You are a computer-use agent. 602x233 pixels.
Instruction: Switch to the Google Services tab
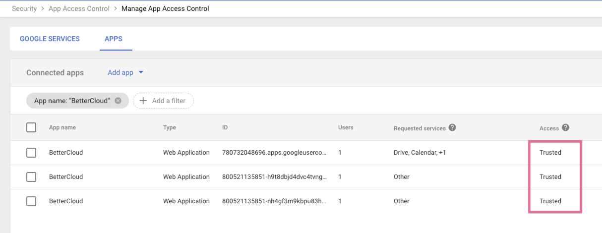[50, 39]
